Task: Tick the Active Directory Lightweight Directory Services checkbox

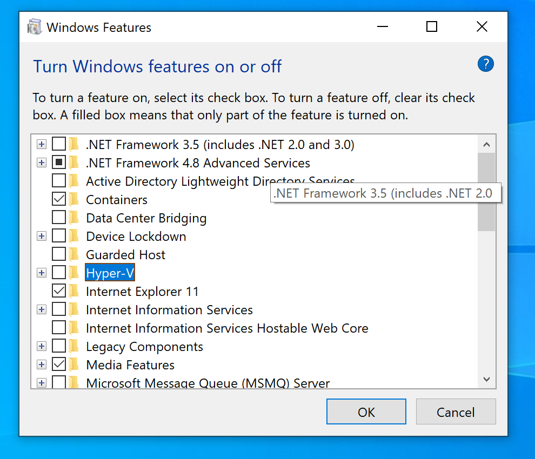Action: (x=59, y=181)
